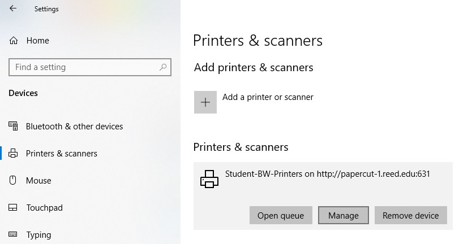Viewport: 472px width, 244px height.
Task: Click the Bluetooth devices sidebar icon
Action: (x=14, y=127)
